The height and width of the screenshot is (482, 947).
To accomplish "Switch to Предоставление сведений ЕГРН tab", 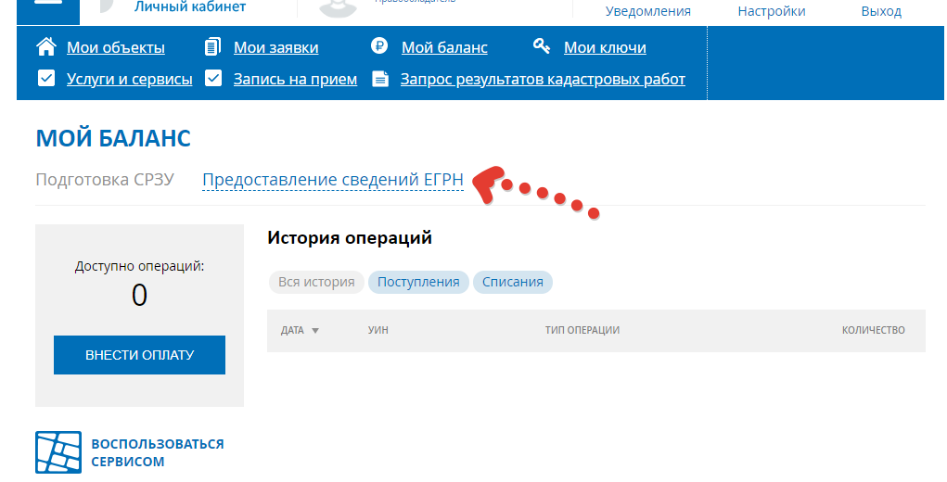I will [x=333, y=180].
